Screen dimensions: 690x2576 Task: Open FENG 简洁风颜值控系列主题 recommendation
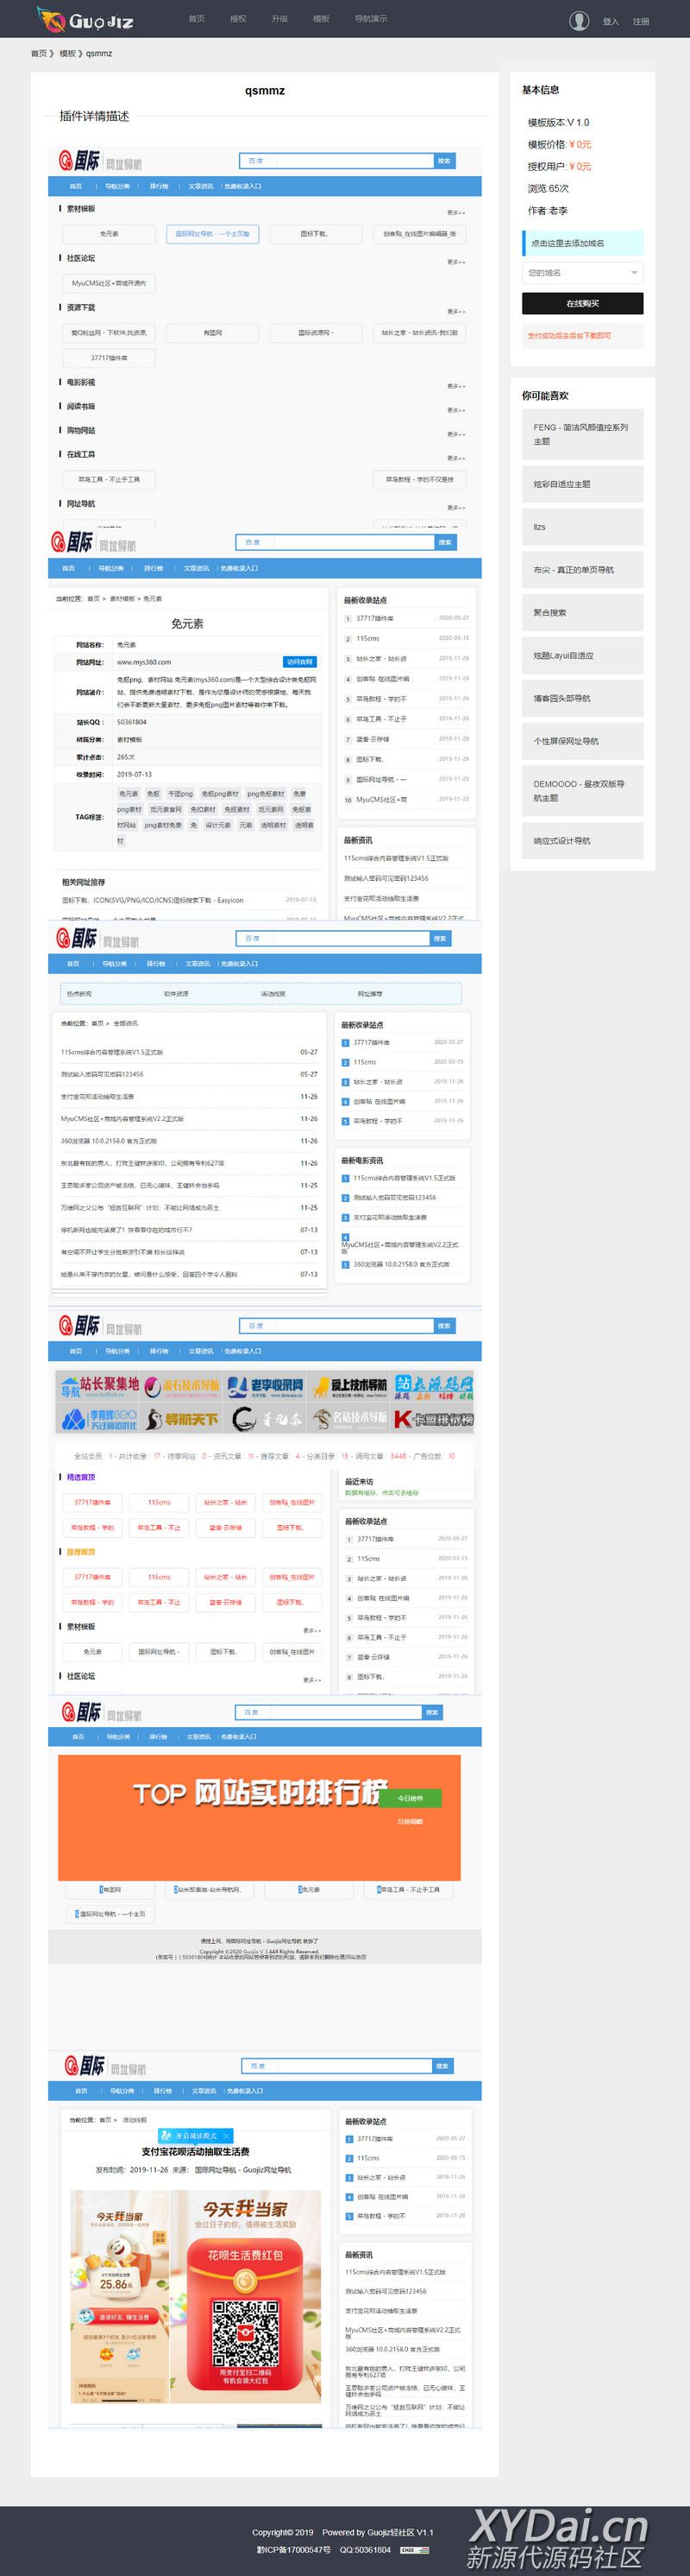pos(582,434)
